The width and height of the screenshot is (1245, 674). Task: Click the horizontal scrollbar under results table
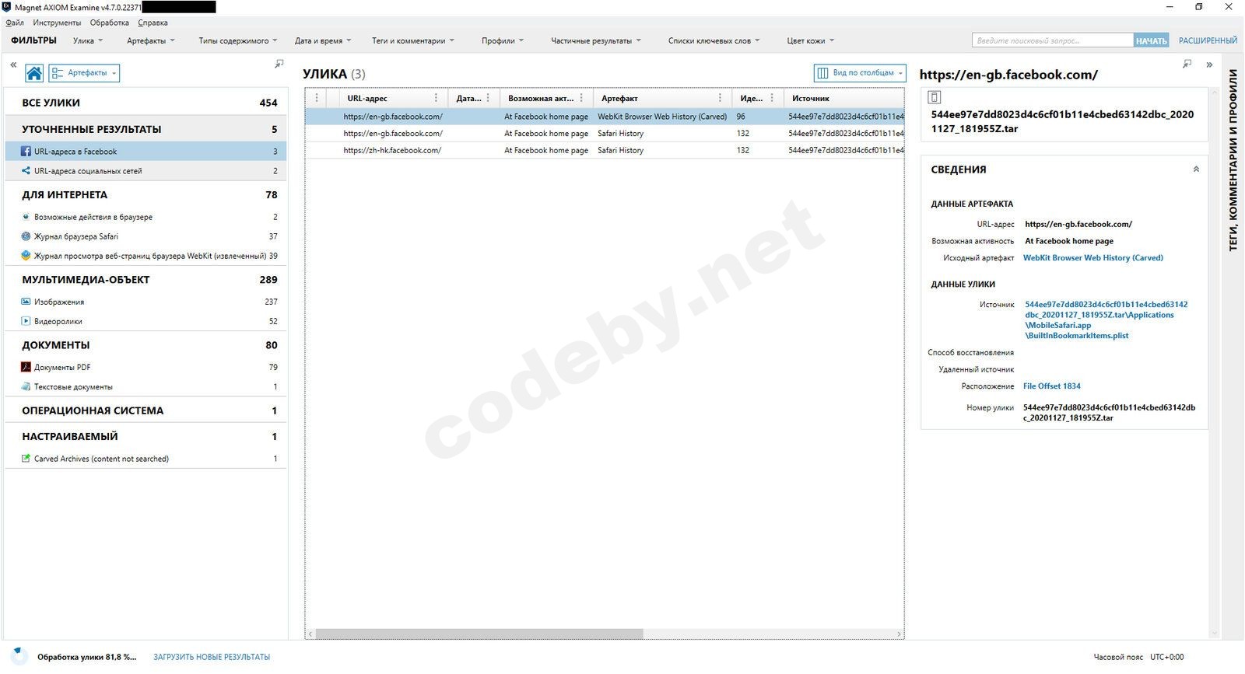(479, 634)
